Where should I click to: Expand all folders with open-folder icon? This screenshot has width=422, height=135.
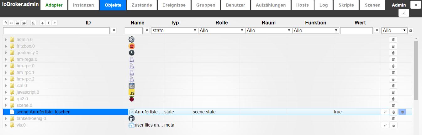tap(24, 23)
